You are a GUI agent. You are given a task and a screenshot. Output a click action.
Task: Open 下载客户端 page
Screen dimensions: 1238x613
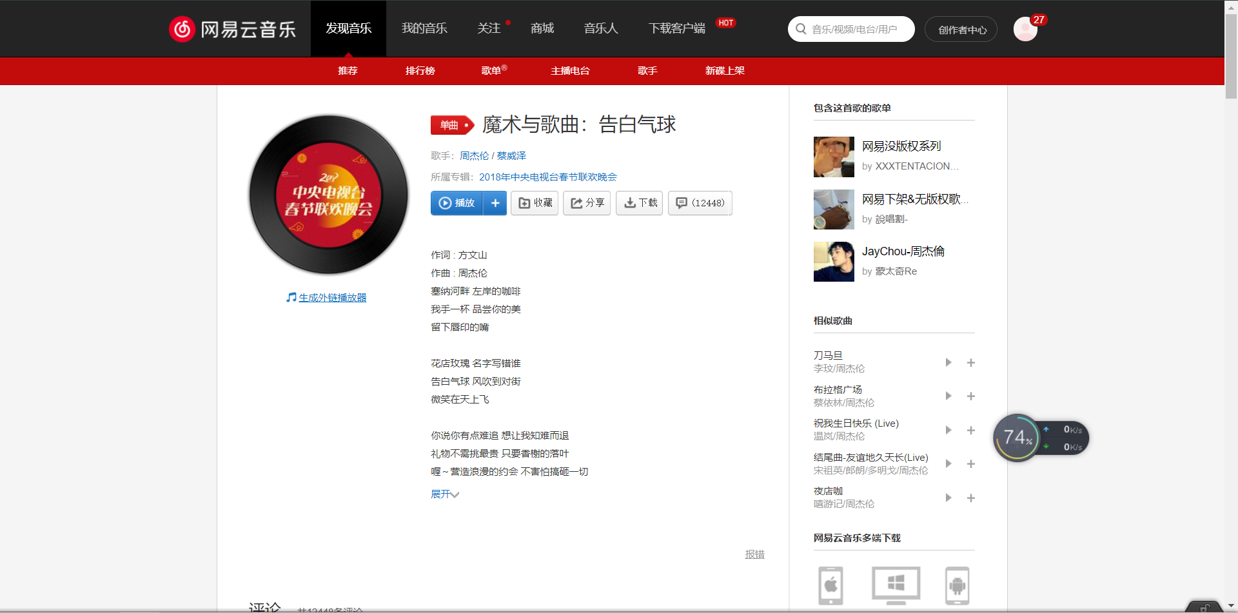click(x=677, y=28)
